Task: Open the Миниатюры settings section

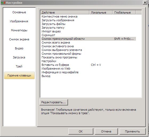Action: pos(19,30)
